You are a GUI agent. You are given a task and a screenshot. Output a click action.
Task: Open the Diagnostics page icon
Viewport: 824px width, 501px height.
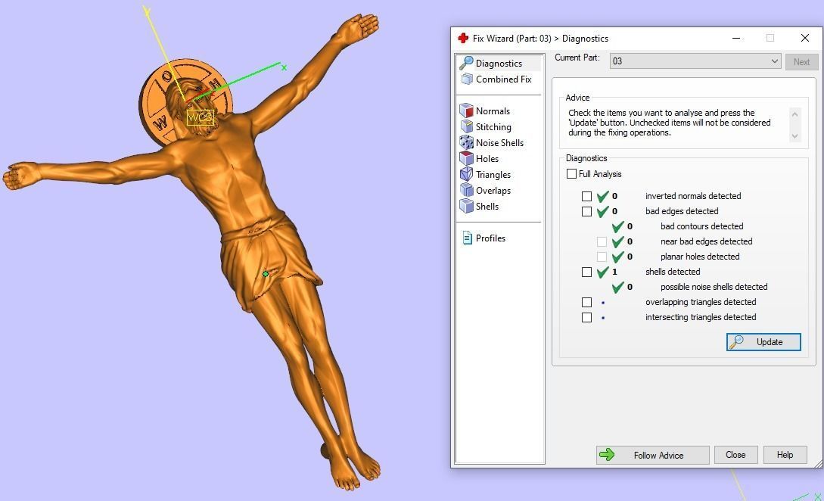pyautogui.click(x=466, y=63)
